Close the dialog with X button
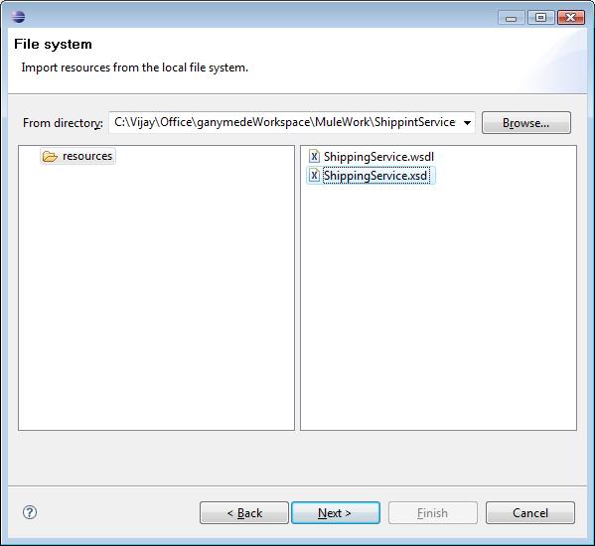This screenshot has height=546, width=595. coord(571,18)
